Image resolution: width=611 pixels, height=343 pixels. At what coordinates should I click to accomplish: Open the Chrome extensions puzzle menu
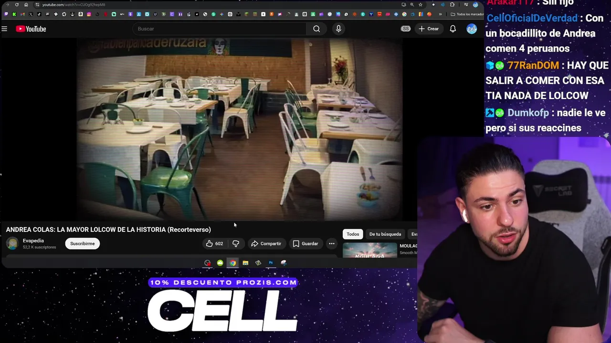[x=452, y=5]
